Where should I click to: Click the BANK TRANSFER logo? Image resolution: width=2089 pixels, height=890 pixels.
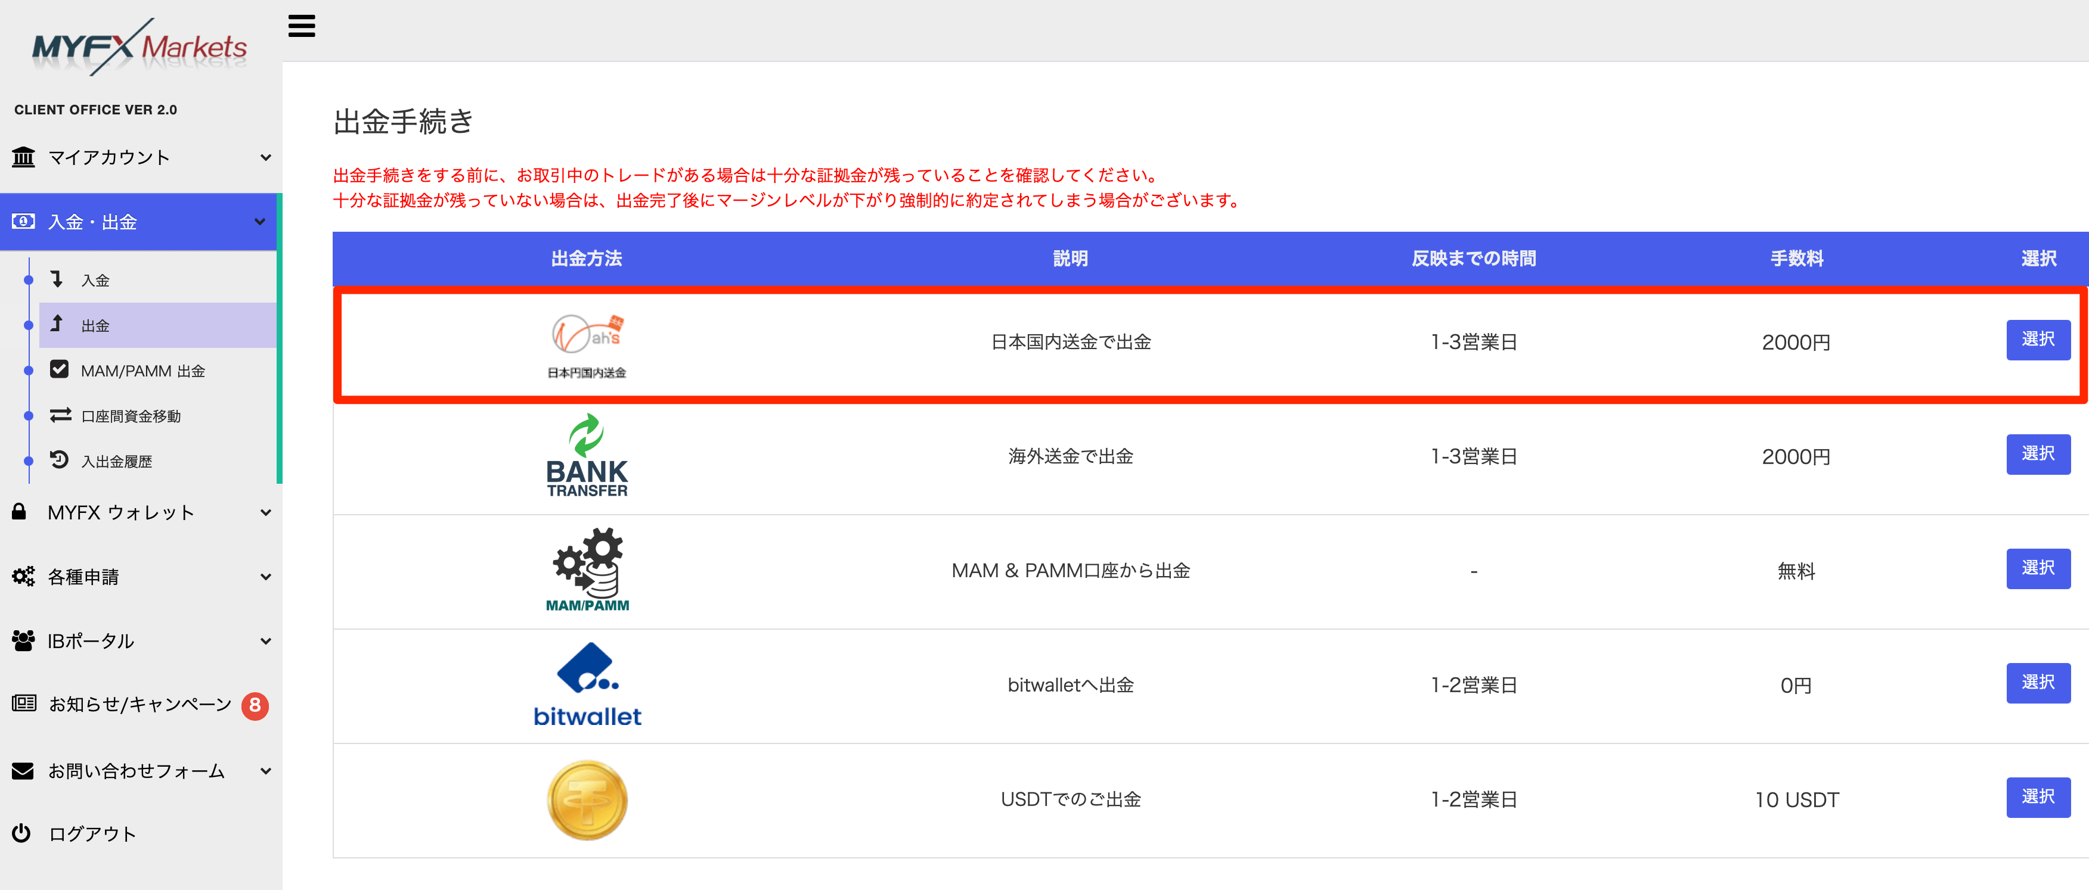point(587,456)
